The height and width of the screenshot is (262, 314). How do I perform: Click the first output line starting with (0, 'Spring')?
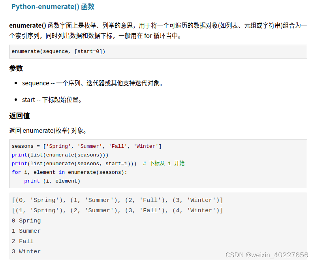[117, 200]
